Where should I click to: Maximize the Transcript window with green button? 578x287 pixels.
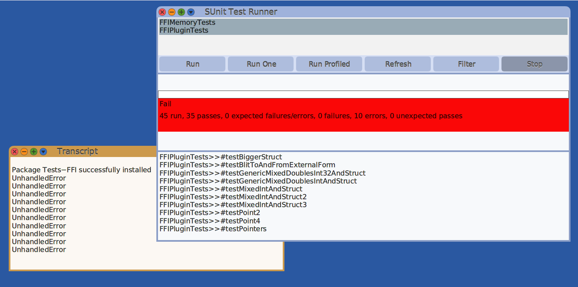click(x=34, y=152)
